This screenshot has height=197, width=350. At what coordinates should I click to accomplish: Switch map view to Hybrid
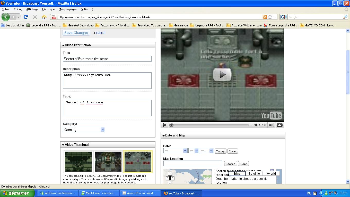(x=271, y=174)
